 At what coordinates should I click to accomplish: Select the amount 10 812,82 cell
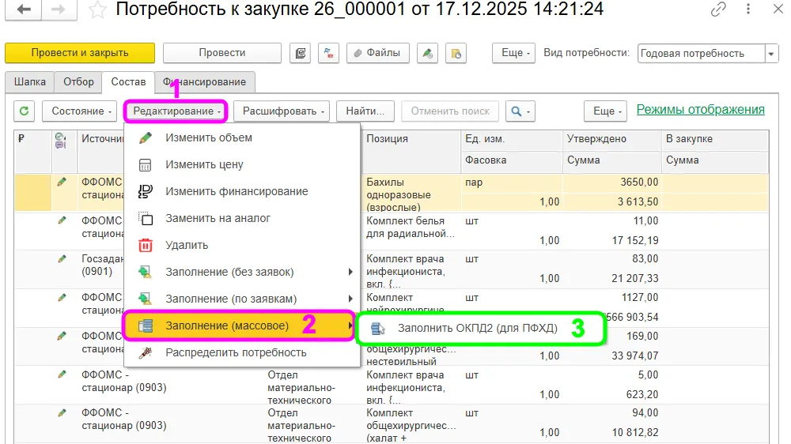pos(612,432)
